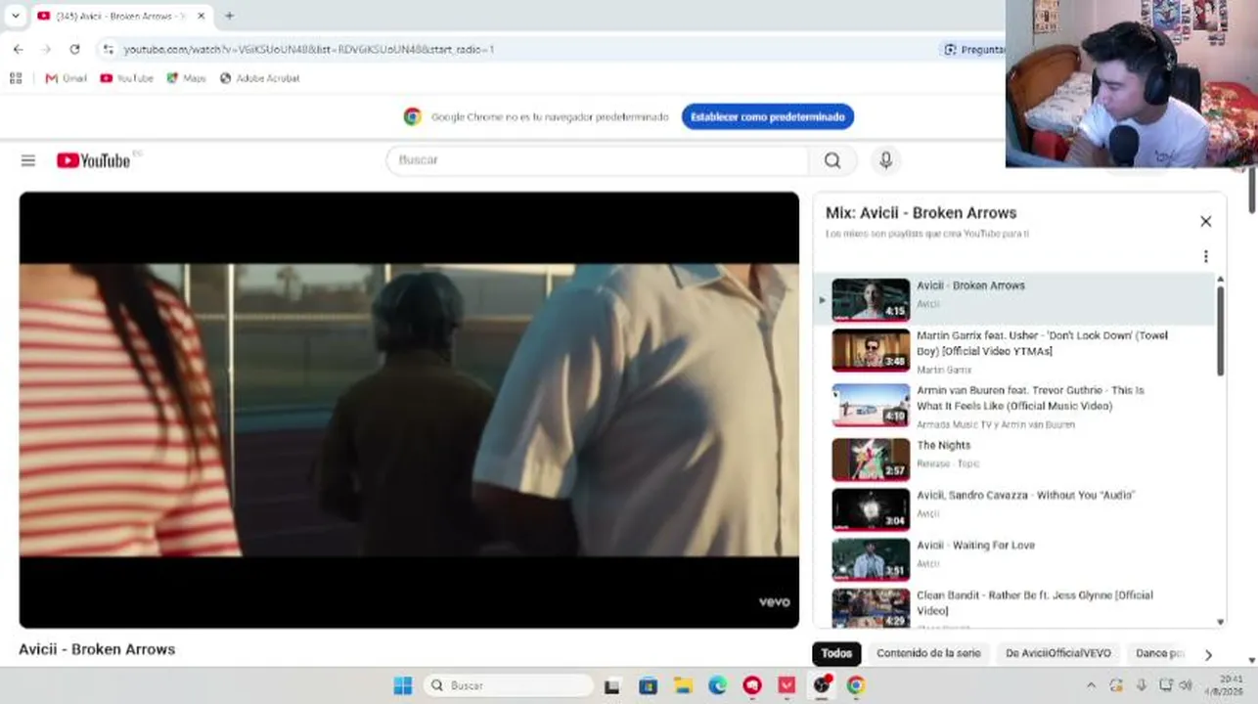Show more filter chips with right chevron

coord(1208,654)
